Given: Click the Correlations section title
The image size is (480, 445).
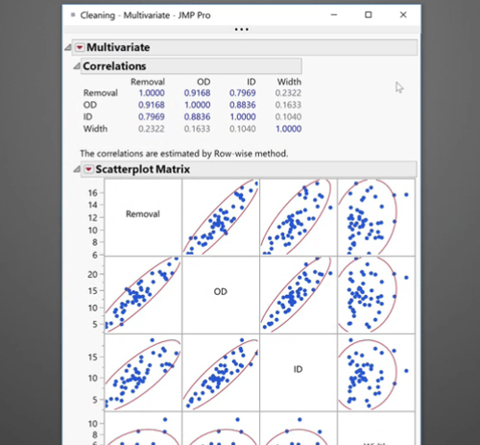Looking at the screenshot, I should click(x=114, y=66).
